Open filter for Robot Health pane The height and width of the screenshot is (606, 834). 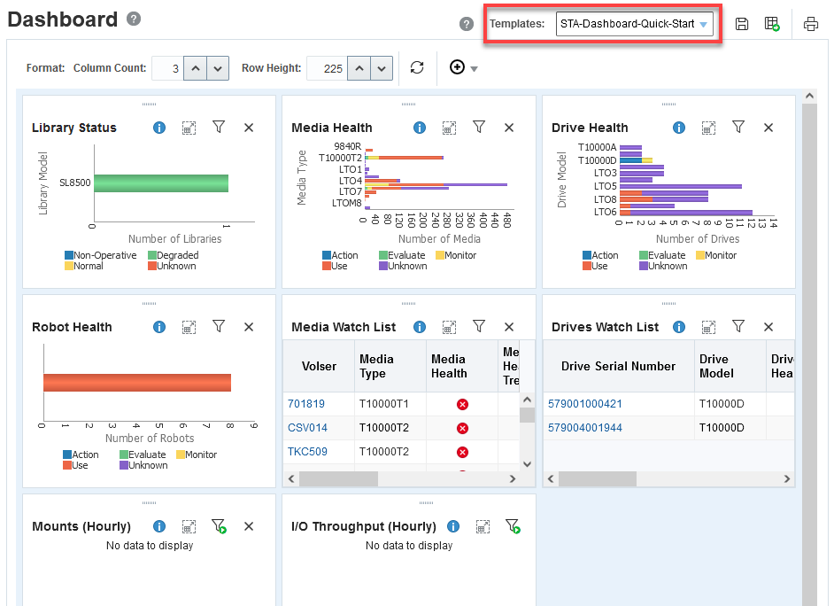pos(219,326)
